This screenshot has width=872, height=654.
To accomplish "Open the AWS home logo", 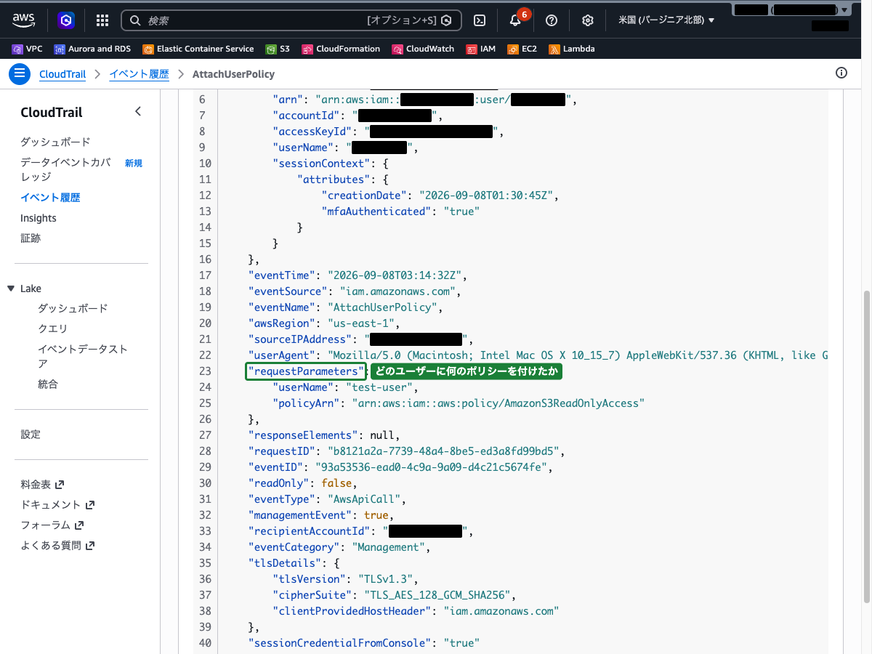I will coord(23,20).
